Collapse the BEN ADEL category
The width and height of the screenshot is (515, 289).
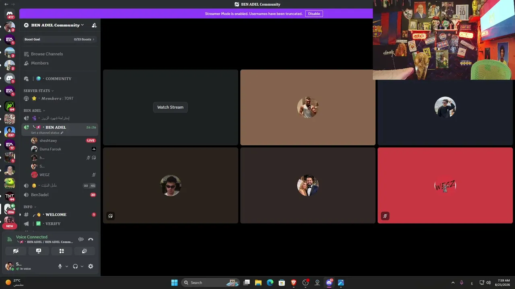[34, 110]
